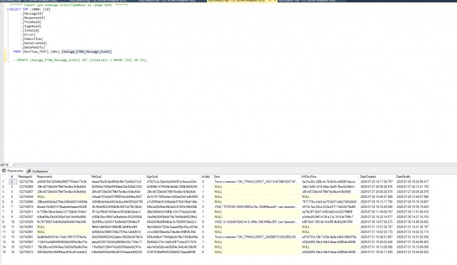Click MessageId cell 122742809
This screenshot has height=265, width=457.
[26, 187]
